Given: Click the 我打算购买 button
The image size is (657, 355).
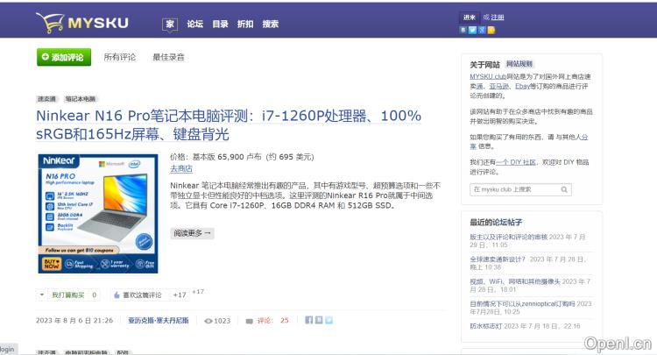Looking at the screenshot, I should (67, 295).
